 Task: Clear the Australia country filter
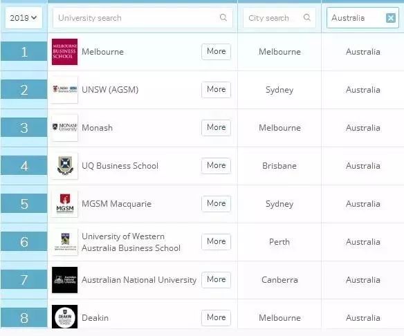click(391, 18)
